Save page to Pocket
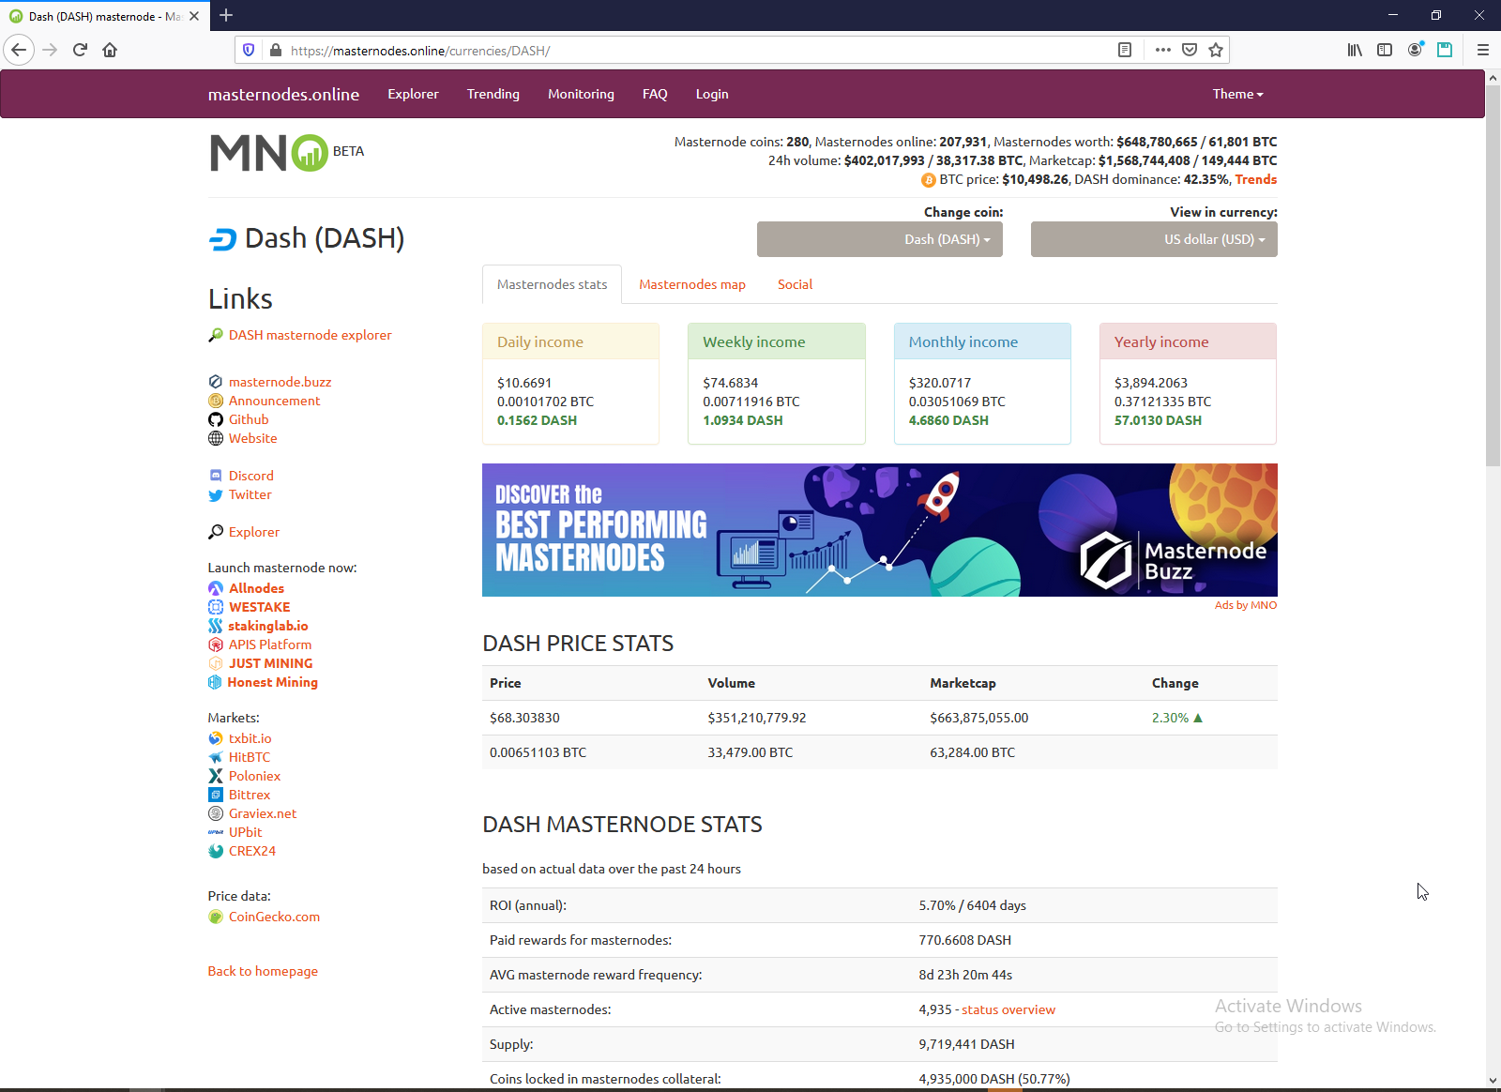This screenshot has height=1092, width=1501. click(1190, 50)
